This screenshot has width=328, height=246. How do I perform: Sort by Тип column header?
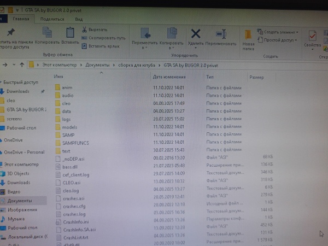click(x=210, y=77)
